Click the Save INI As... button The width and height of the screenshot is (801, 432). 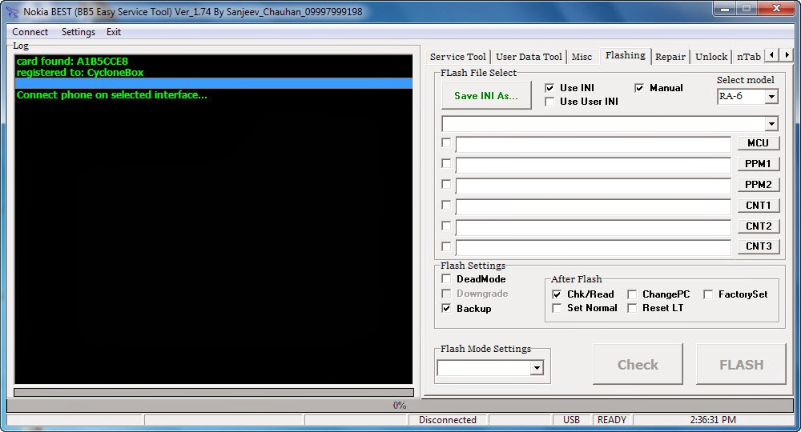pos(486,95)
